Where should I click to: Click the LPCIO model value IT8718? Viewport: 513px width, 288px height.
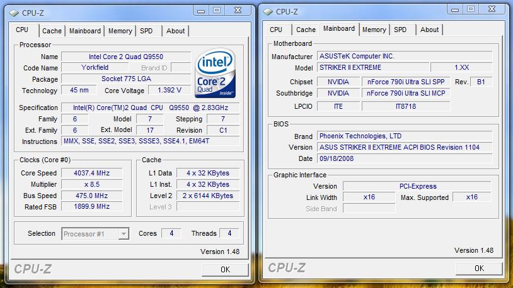[x=406, y=106]
